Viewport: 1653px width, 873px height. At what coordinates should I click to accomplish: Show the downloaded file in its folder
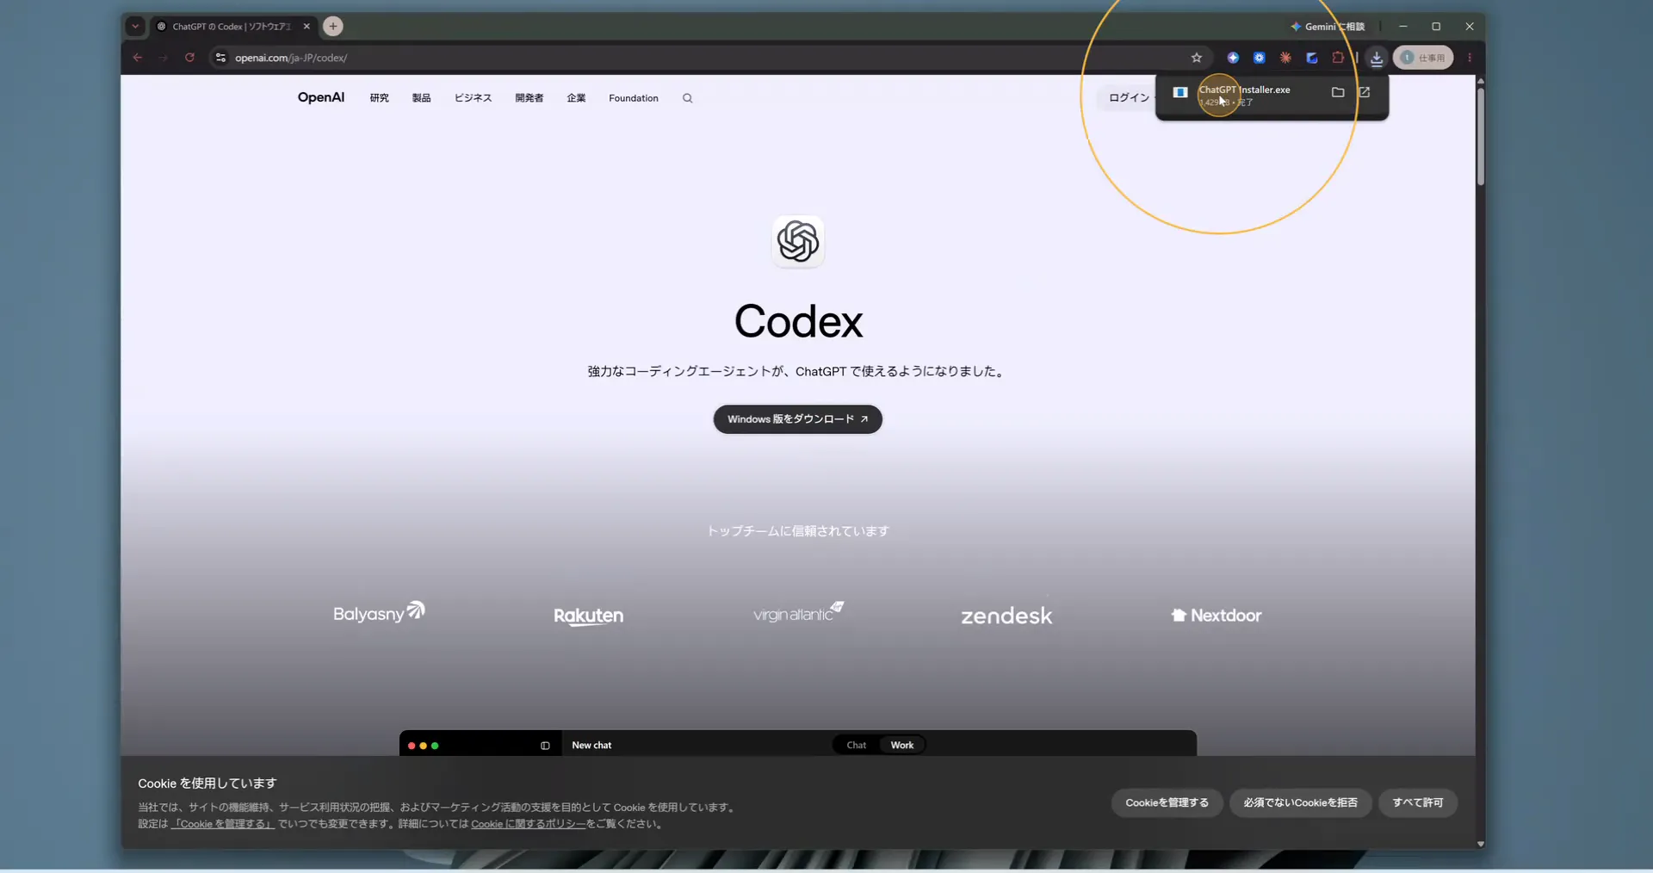pos(1338,92)
